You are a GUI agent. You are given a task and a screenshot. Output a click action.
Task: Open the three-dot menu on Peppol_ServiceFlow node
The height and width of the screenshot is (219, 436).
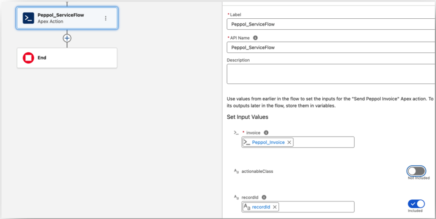(106, 18)
